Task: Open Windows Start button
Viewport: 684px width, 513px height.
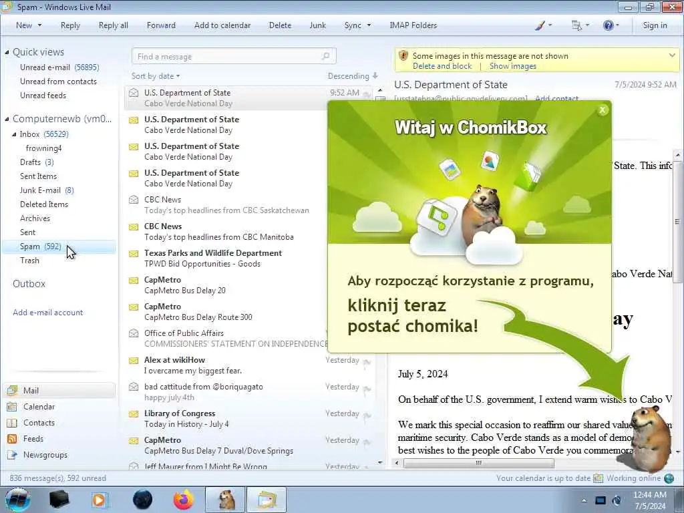Action: pyautogui.click(x=18, y=500)
